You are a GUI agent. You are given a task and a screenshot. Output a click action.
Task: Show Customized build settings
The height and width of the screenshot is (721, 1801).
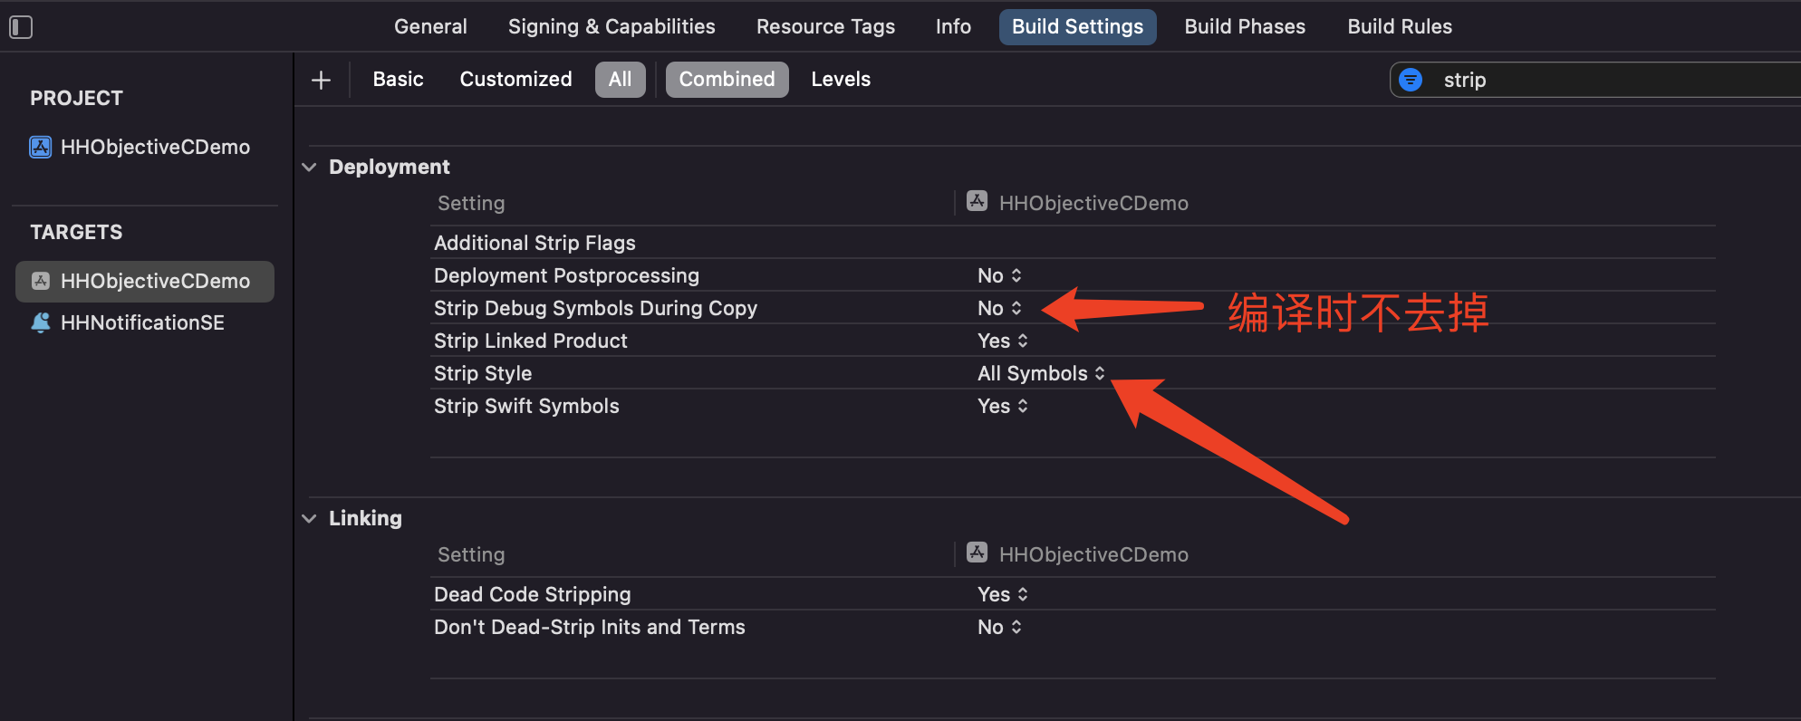515,80
